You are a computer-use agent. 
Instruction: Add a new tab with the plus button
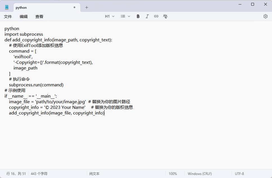pyautogui.click(x=87, y=8)
